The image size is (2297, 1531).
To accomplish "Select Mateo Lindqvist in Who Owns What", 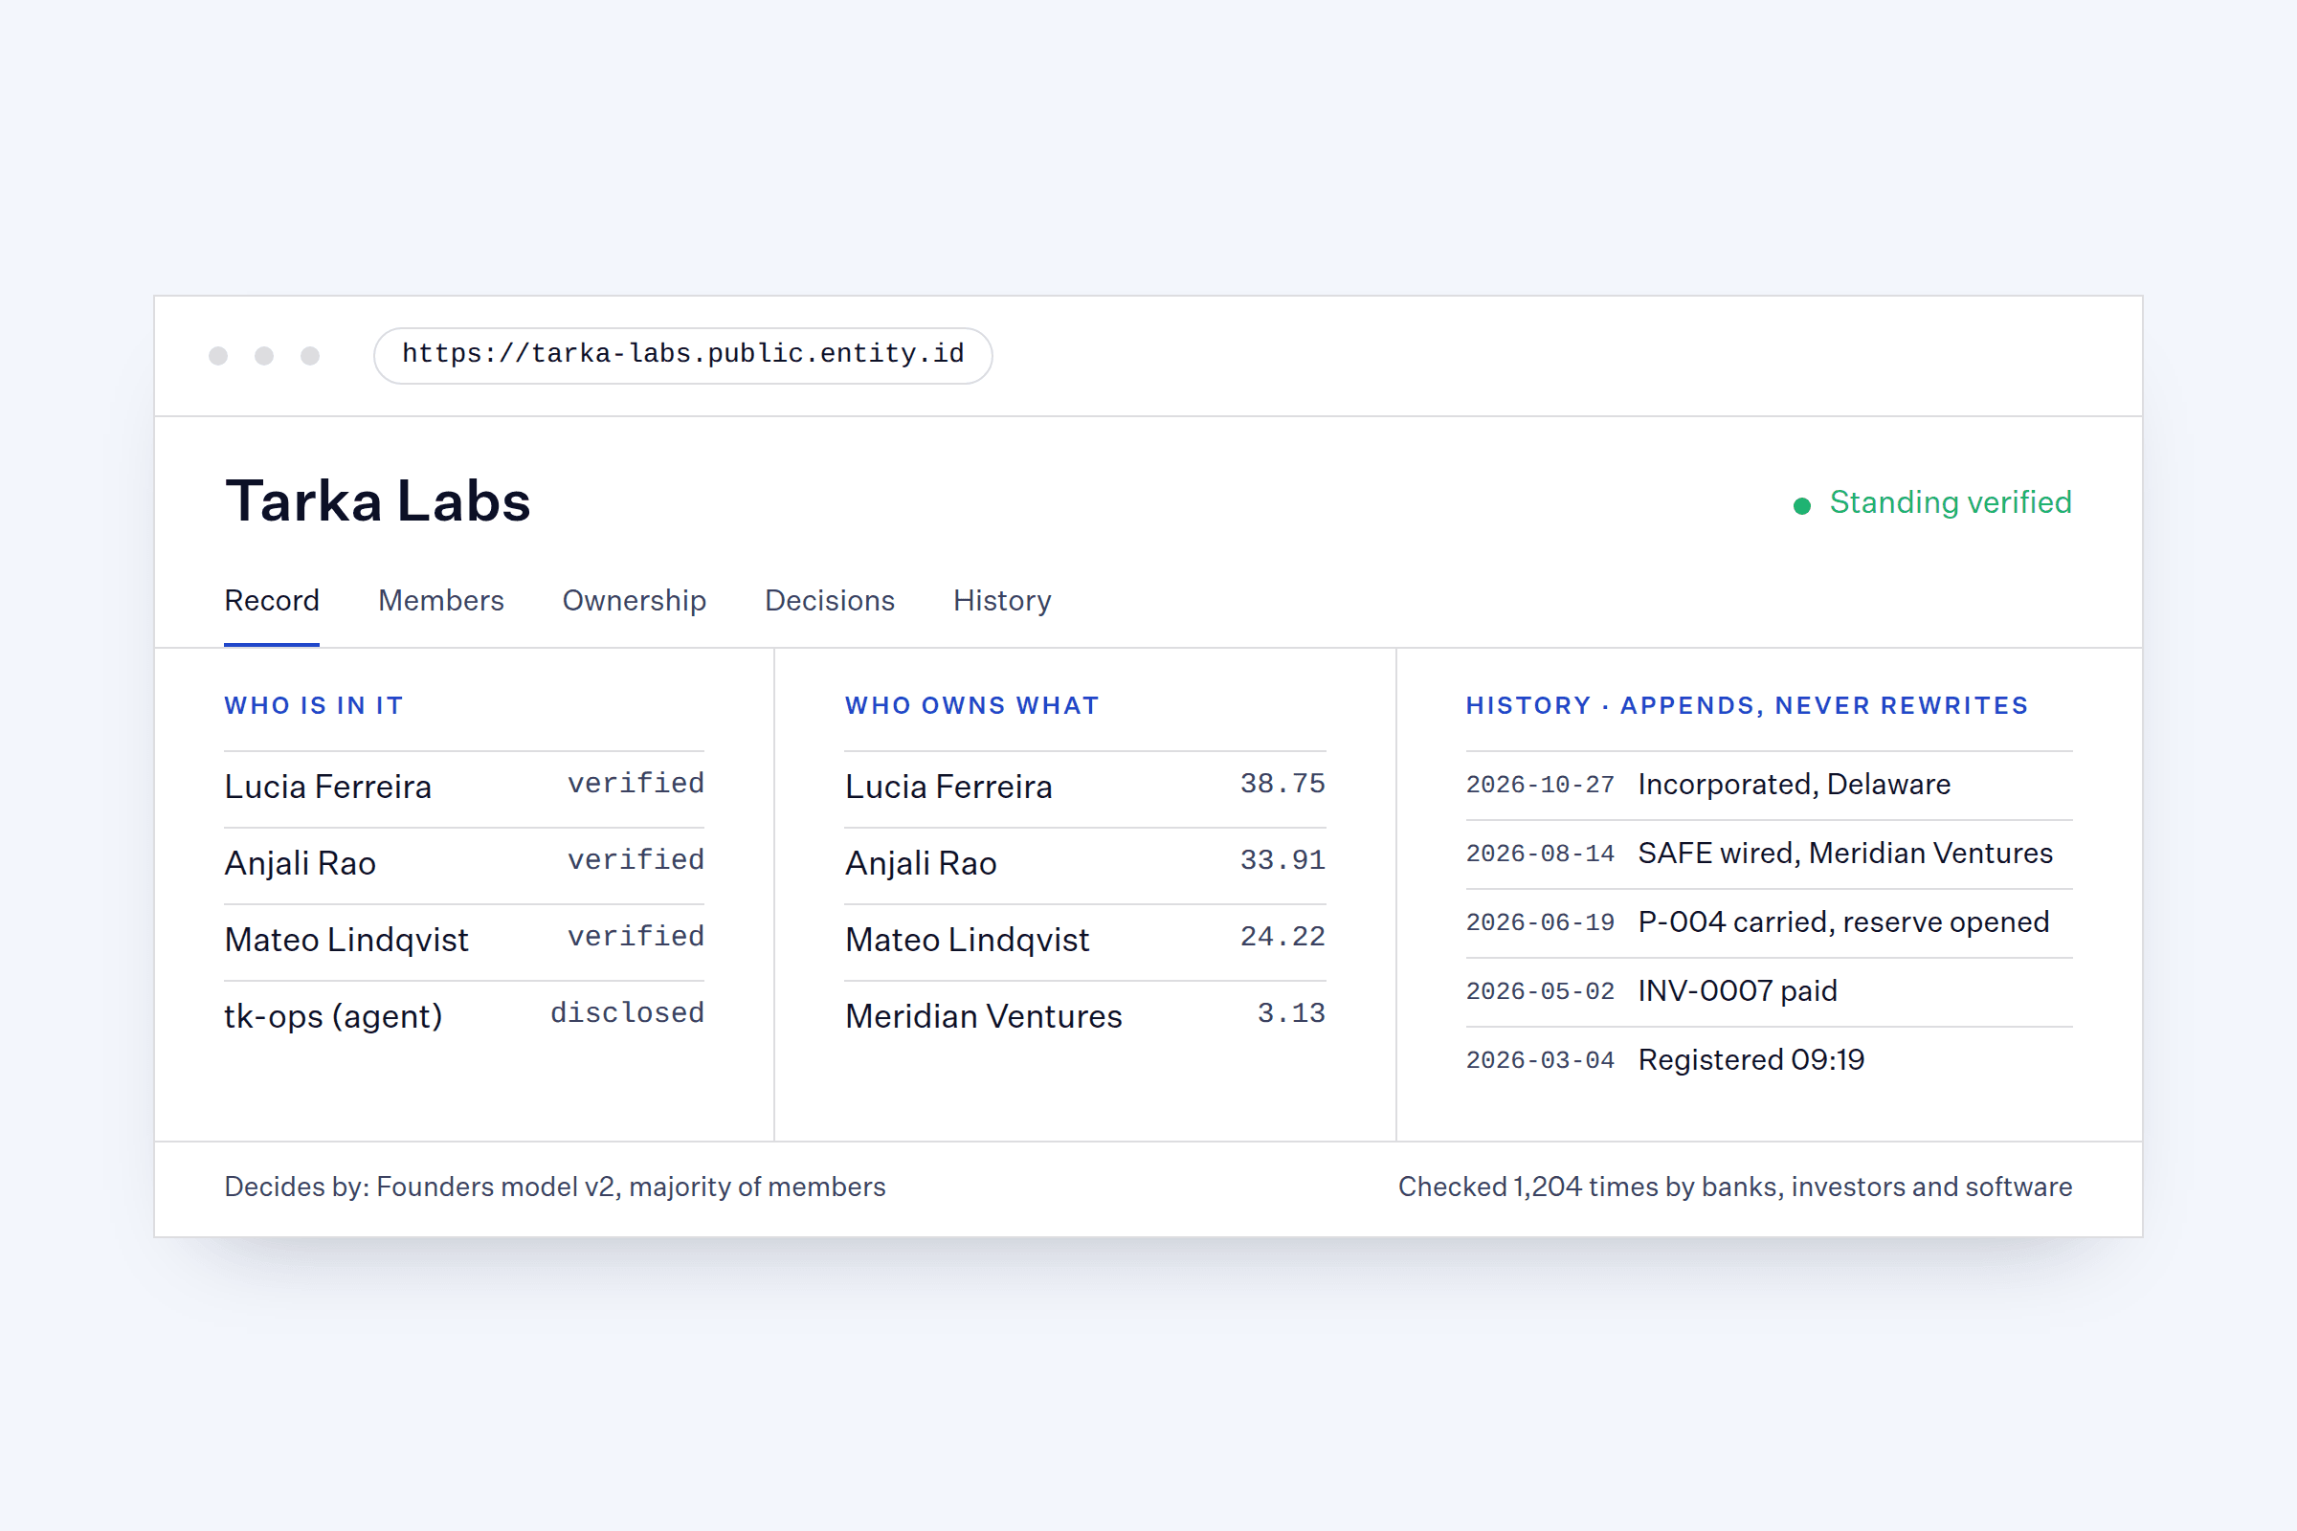I will [967, 941].
